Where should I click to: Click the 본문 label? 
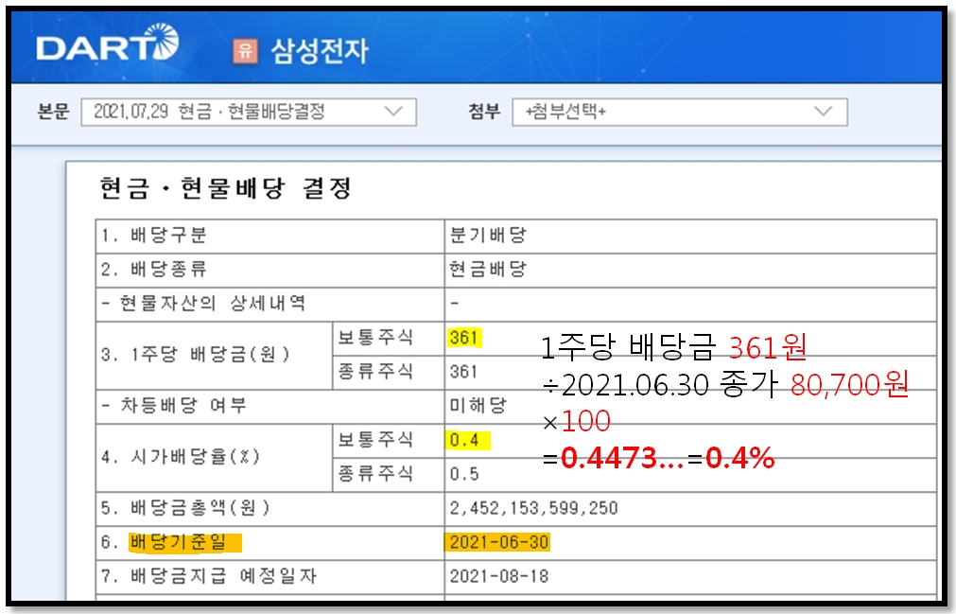[53, 112]
